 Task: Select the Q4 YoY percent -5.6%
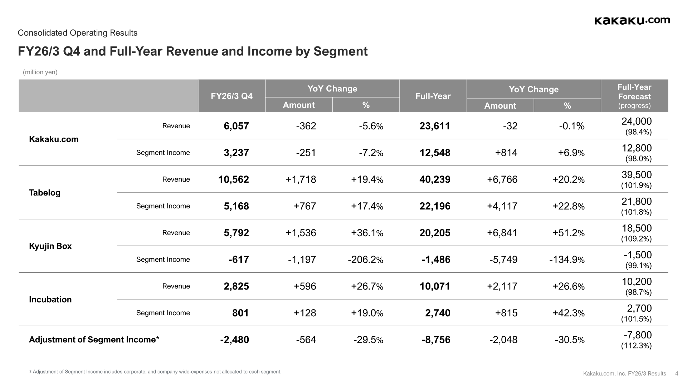[x=371, y=126]
